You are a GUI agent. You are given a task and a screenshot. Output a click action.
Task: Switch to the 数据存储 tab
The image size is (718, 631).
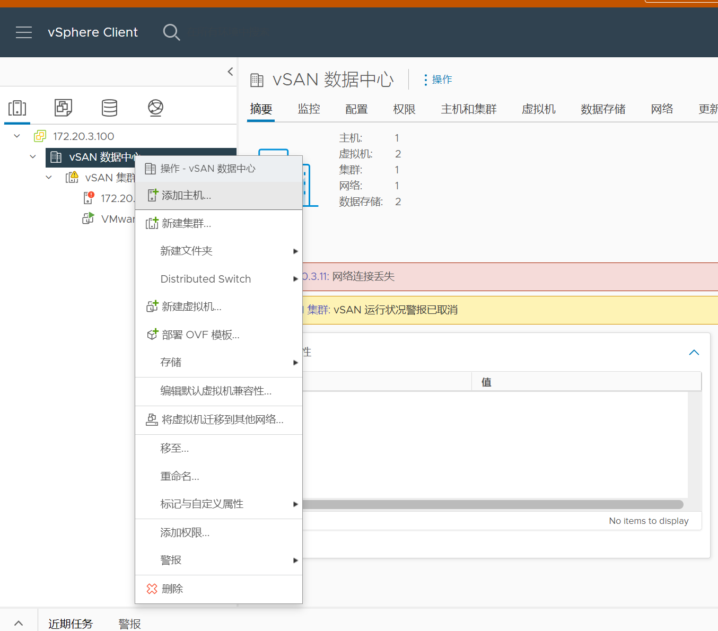click(603, 109)
